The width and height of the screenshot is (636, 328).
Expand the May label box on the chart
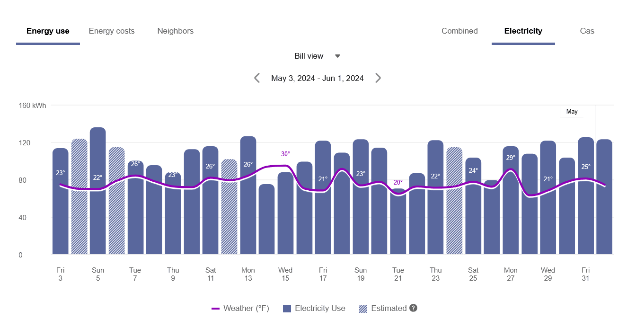[x=571, y=111]
